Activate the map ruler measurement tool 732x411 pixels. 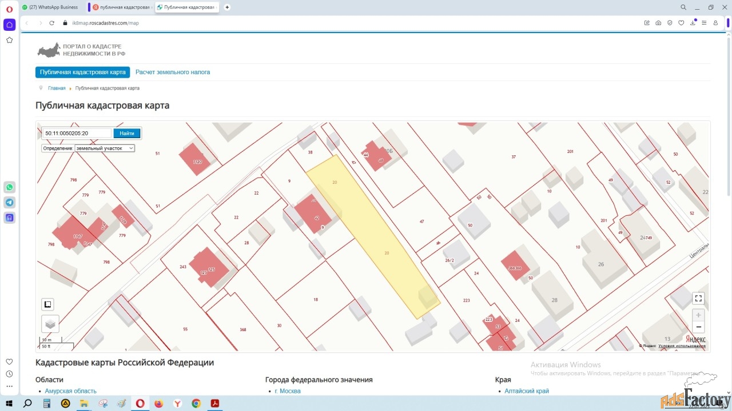click(x=48, y=304)
